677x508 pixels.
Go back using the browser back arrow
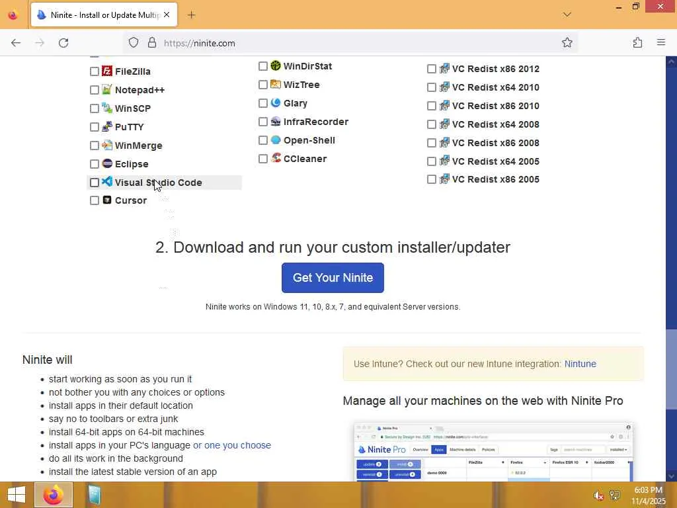coord(16,43)
